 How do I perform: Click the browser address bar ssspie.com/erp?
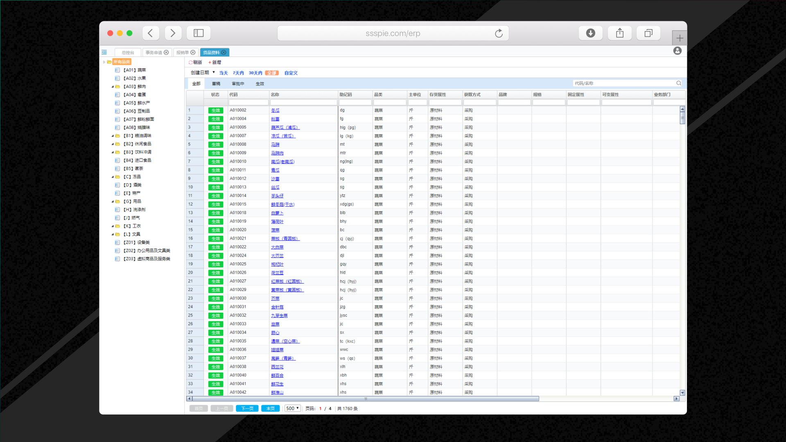(393, 33)
